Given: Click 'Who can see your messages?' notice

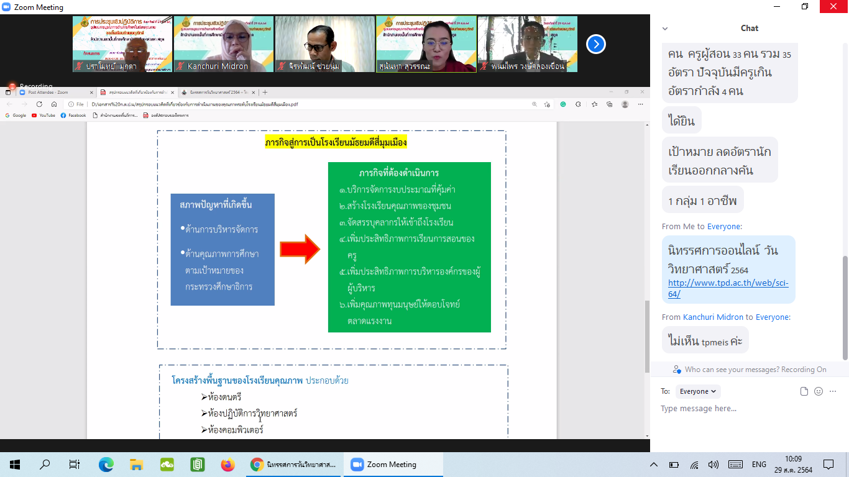Looking at the screenshot, I should click(x=756, y=370).
